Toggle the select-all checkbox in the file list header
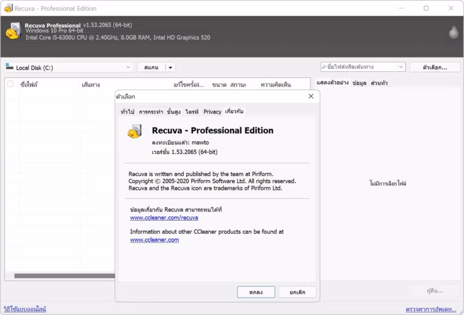Screen dimensions: 464x315 tap(10, 84)
